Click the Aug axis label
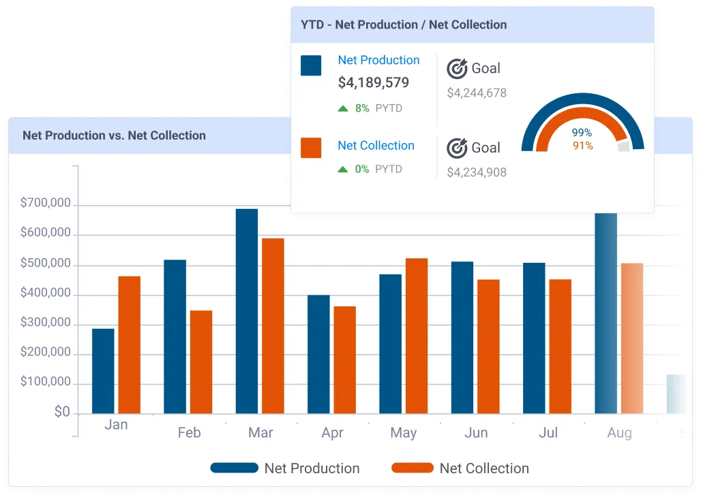This screenshot has height=497, width=701. (x=620, y=433)
